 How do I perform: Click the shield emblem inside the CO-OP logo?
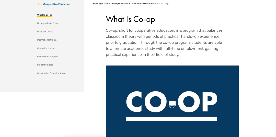tap(172, 104)
